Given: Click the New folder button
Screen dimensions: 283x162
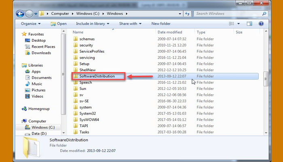Looking at the screenshot, I should (161, 23).
